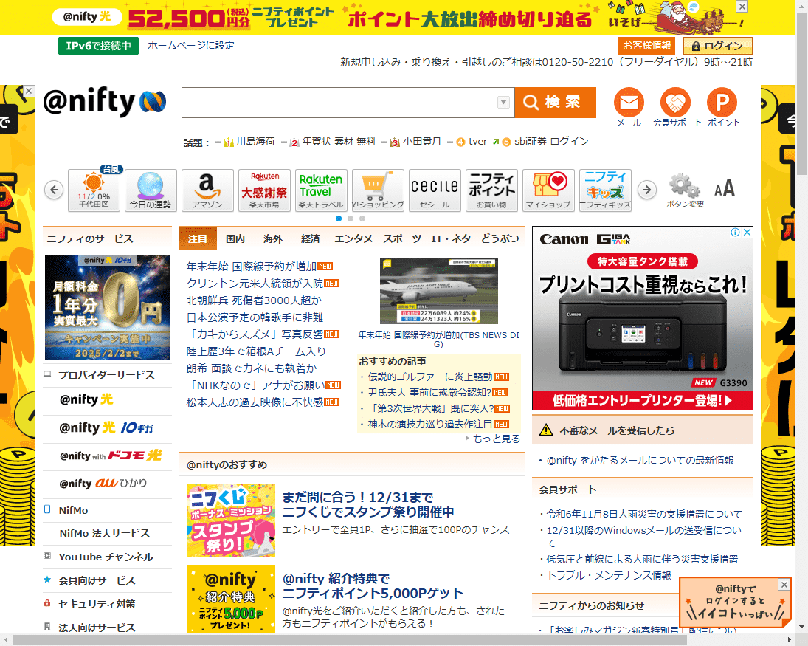Viewport: 808px width, 646px height.
Task: Open the マイショップ icon
Action: (x=548, y=190)
